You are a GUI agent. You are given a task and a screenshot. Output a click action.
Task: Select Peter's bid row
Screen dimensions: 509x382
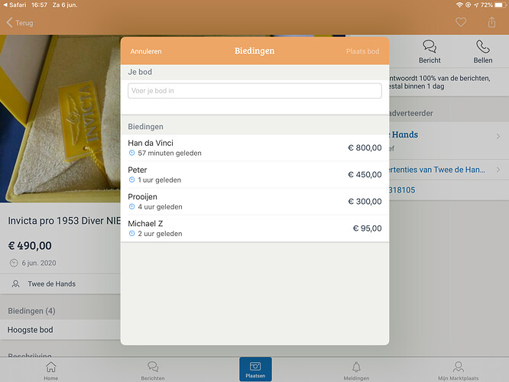tap(254, 175)
